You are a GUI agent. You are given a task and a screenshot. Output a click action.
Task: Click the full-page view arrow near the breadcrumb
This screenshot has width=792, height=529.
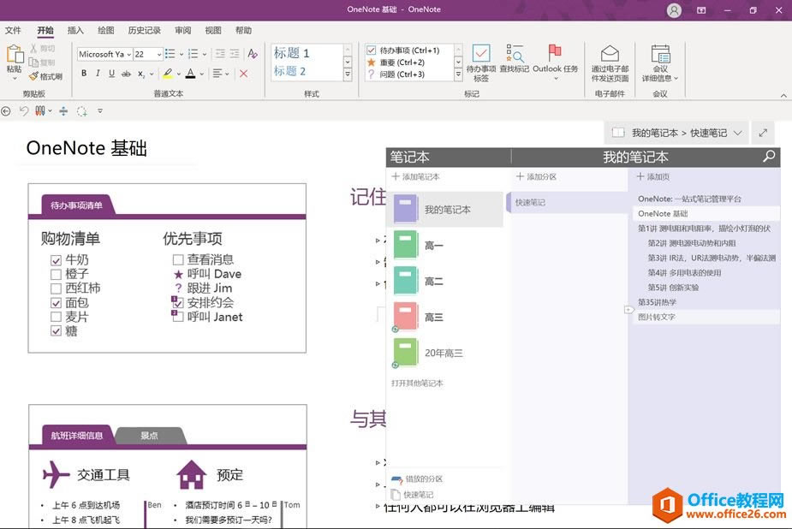coord(762,133)
